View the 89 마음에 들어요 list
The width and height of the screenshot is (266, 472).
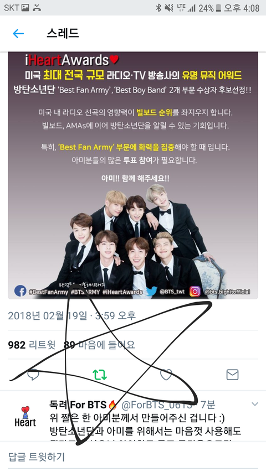pyautogui.click(x=99, y=345)
